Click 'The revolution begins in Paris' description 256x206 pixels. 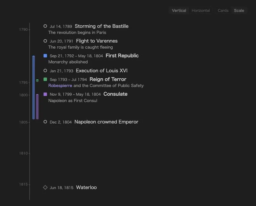tap(77, 33)
